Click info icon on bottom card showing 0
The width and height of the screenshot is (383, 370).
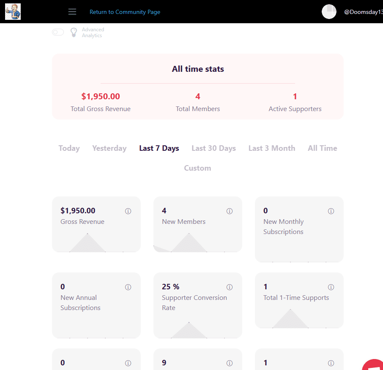tap(128, 363)
